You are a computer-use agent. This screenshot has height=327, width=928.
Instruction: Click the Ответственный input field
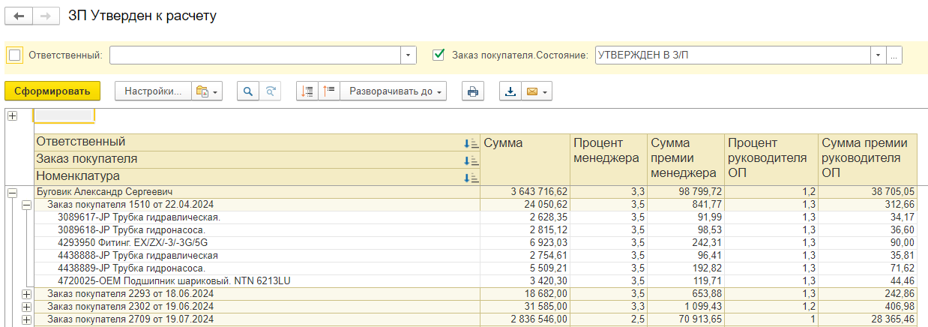click(255, 55)
